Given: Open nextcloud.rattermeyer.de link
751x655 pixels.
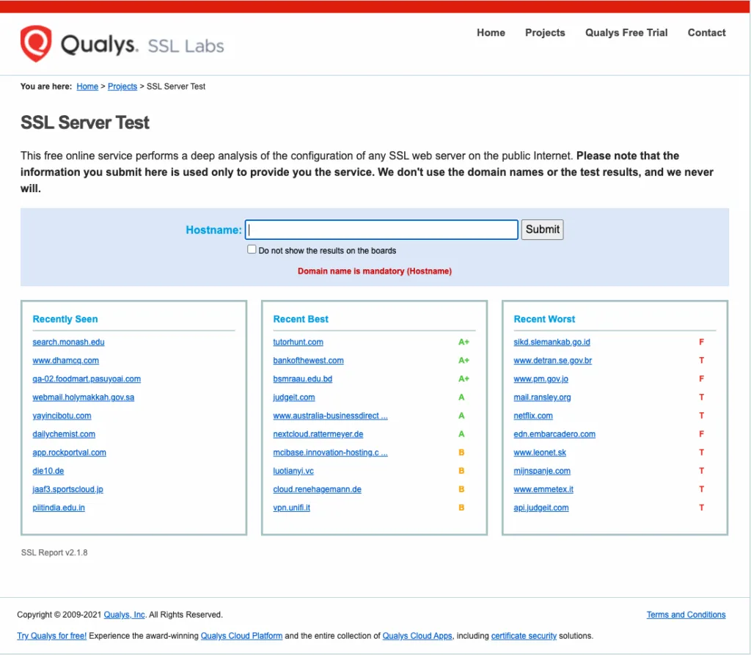Looking at the screenshot, I should [318, 434].
